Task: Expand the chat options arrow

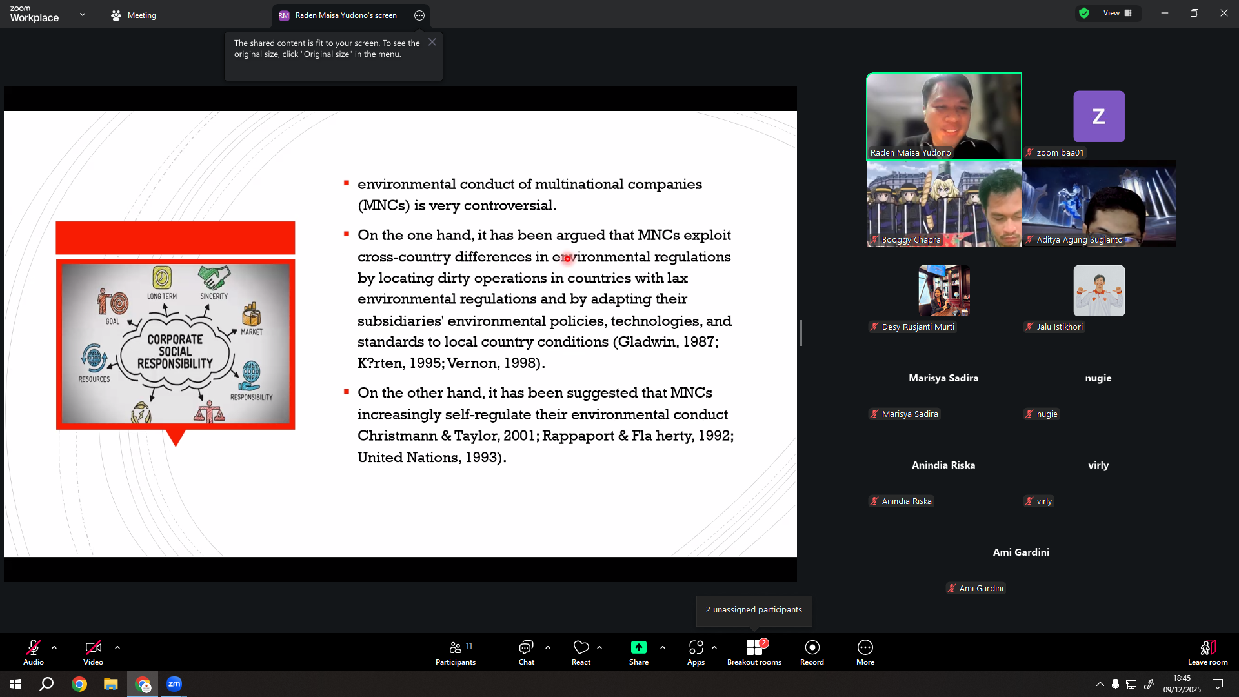Action: pos(548,647)
